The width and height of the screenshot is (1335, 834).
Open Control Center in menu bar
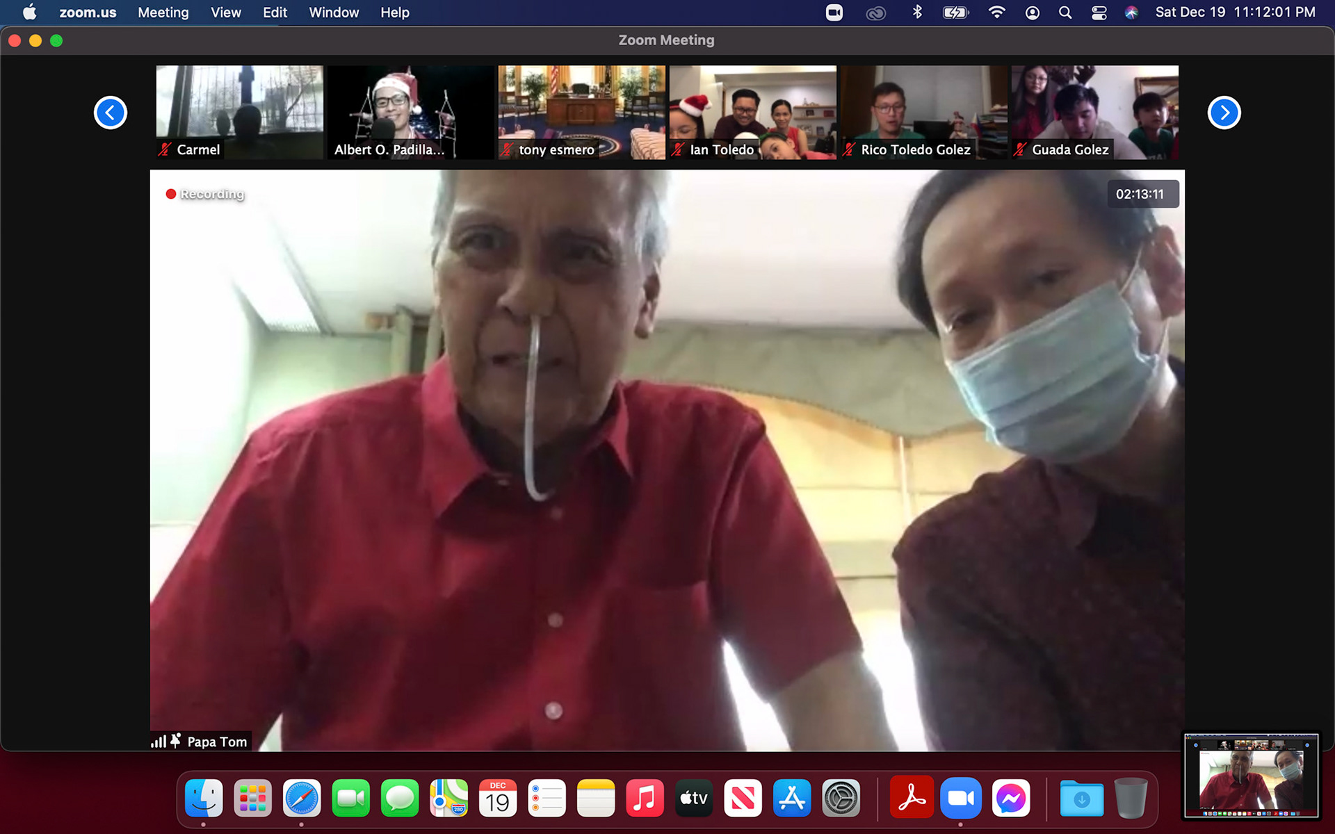coord(1099,13)
